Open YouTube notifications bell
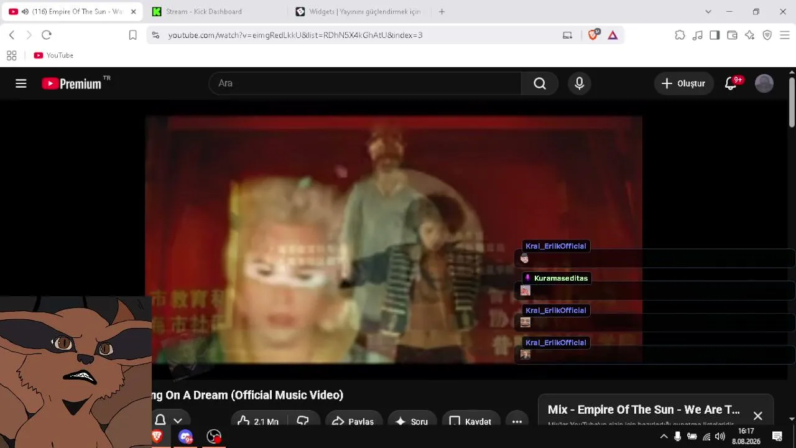This screenshot has height=448, width=796. point(731,83)
